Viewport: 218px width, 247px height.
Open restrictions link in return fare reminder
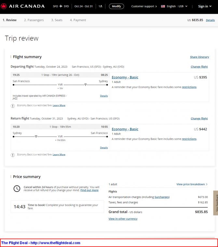[x=189, y=139]
